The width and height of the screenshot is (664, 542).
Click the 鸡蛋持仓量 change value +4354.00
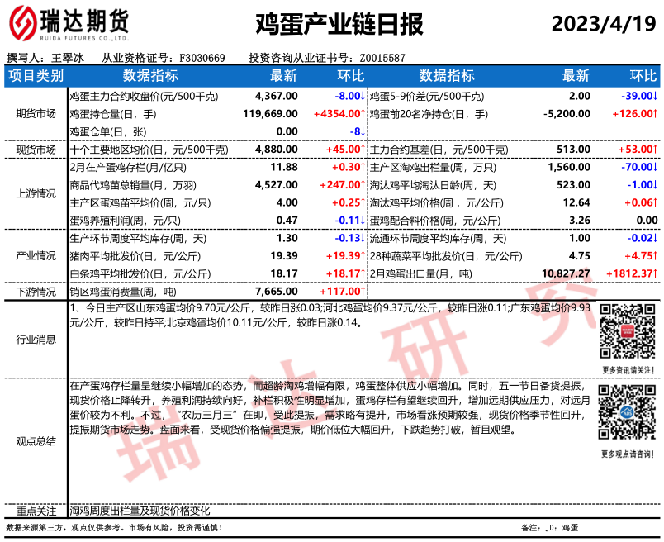tap(339, 113)
